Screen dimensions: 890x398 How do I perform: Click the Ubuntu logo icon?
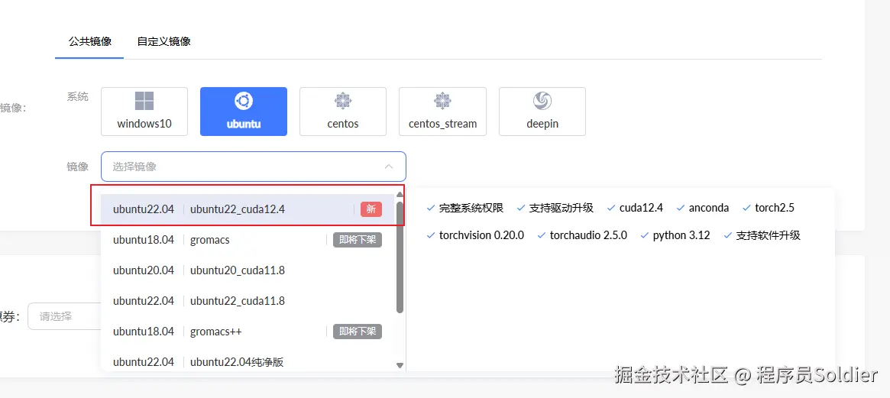tap(244, 101)
